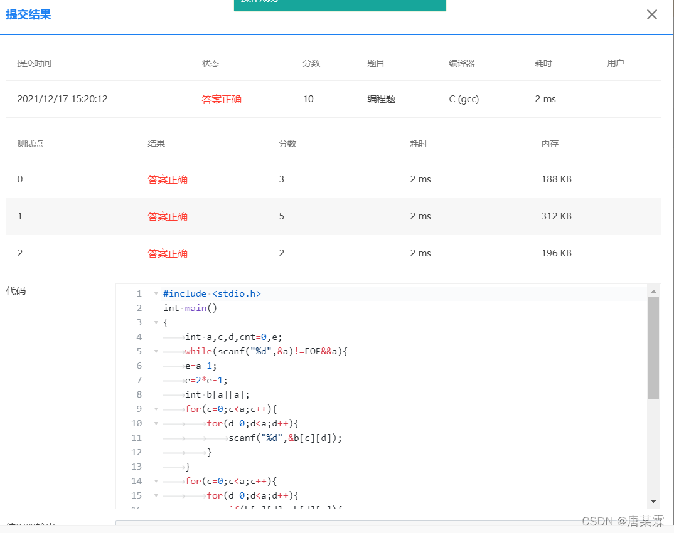This screenshot has width=674, height=533.
Task: Collapse the main function block at line 3
Action: pyautogui.click(x=156, y=322)
